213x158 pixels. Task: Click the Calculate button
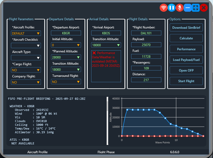pyautogui.click(x=186, y=38)
